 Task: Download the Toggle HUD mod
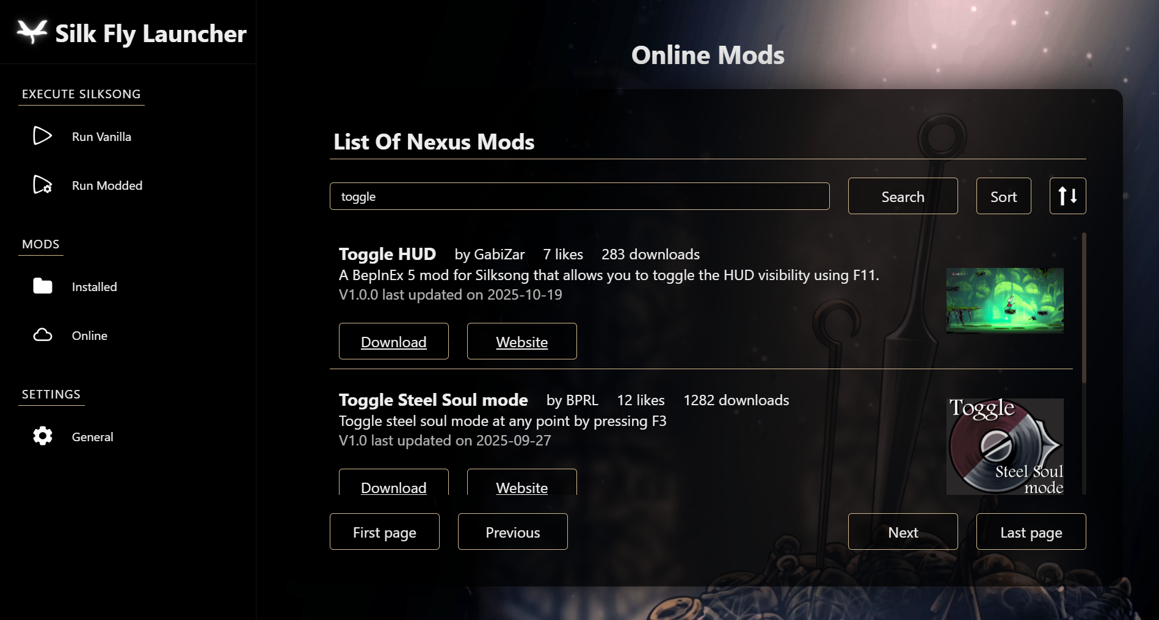tap(393, 341)
